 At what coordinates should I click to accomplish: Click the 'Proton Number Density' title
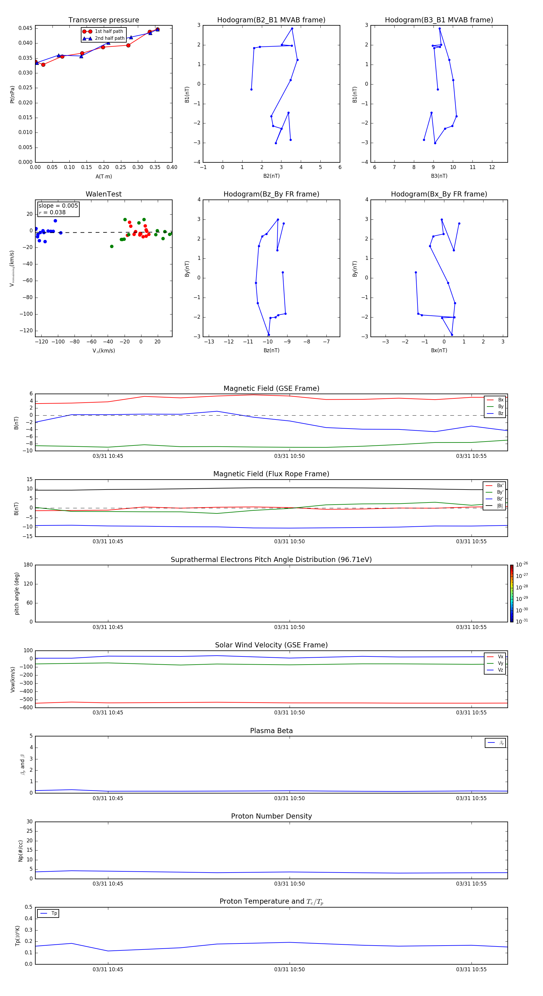click(x=271, y=816)
